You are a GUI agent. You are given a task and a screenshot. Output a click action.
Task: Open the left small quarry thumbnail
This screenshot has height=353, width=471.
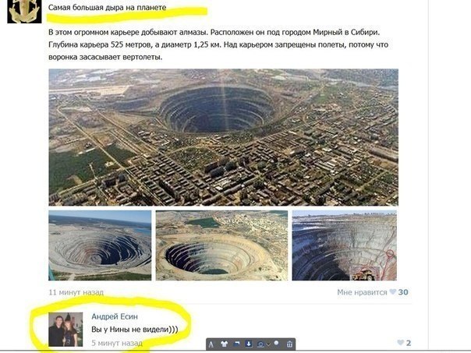pos(100,245)
